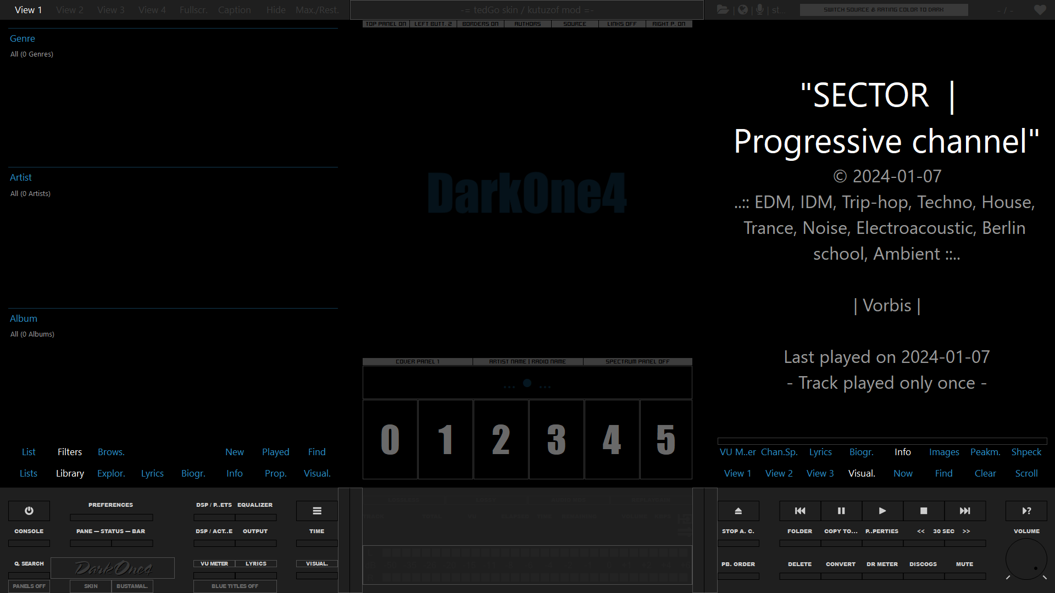Viewport: 1055px width, 593px height.
Task: Toggle SPECTRUM PANEL OFF button
Action: tap(637, 362)
